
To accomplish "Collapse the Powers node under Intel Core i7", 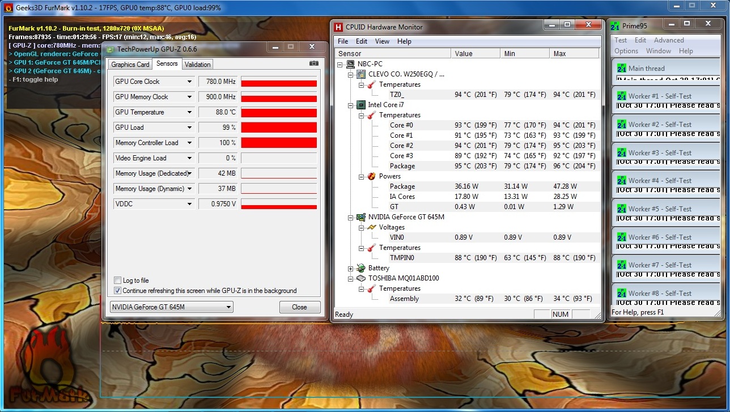I will tap(361, 176).
